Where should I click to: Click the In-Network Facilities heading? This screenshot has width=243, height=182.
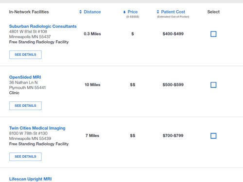point(29,12)
